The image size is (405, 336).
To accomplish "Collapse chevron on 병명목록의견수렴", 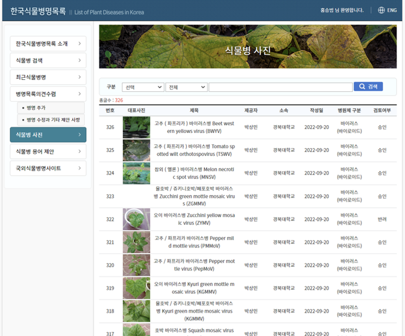I will tap(80, 94).
